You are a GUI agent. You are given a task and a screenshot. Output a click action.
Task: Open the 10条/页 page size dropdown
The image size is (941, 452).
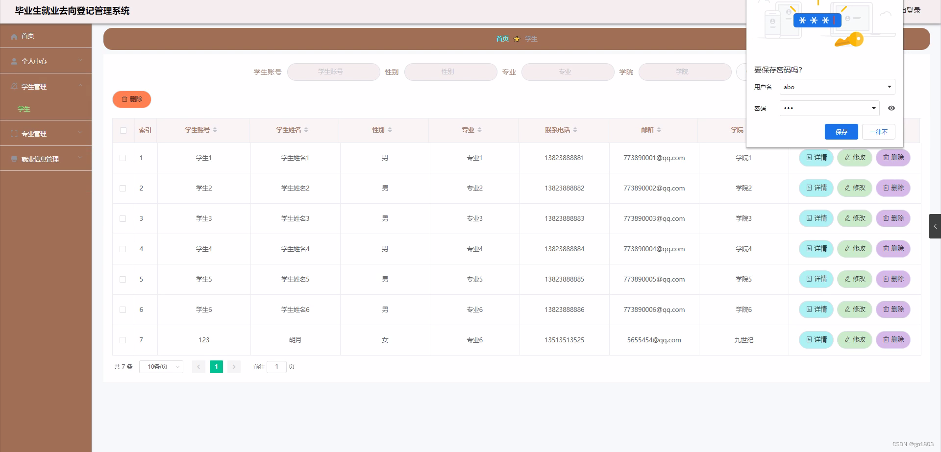pos(161,366)
